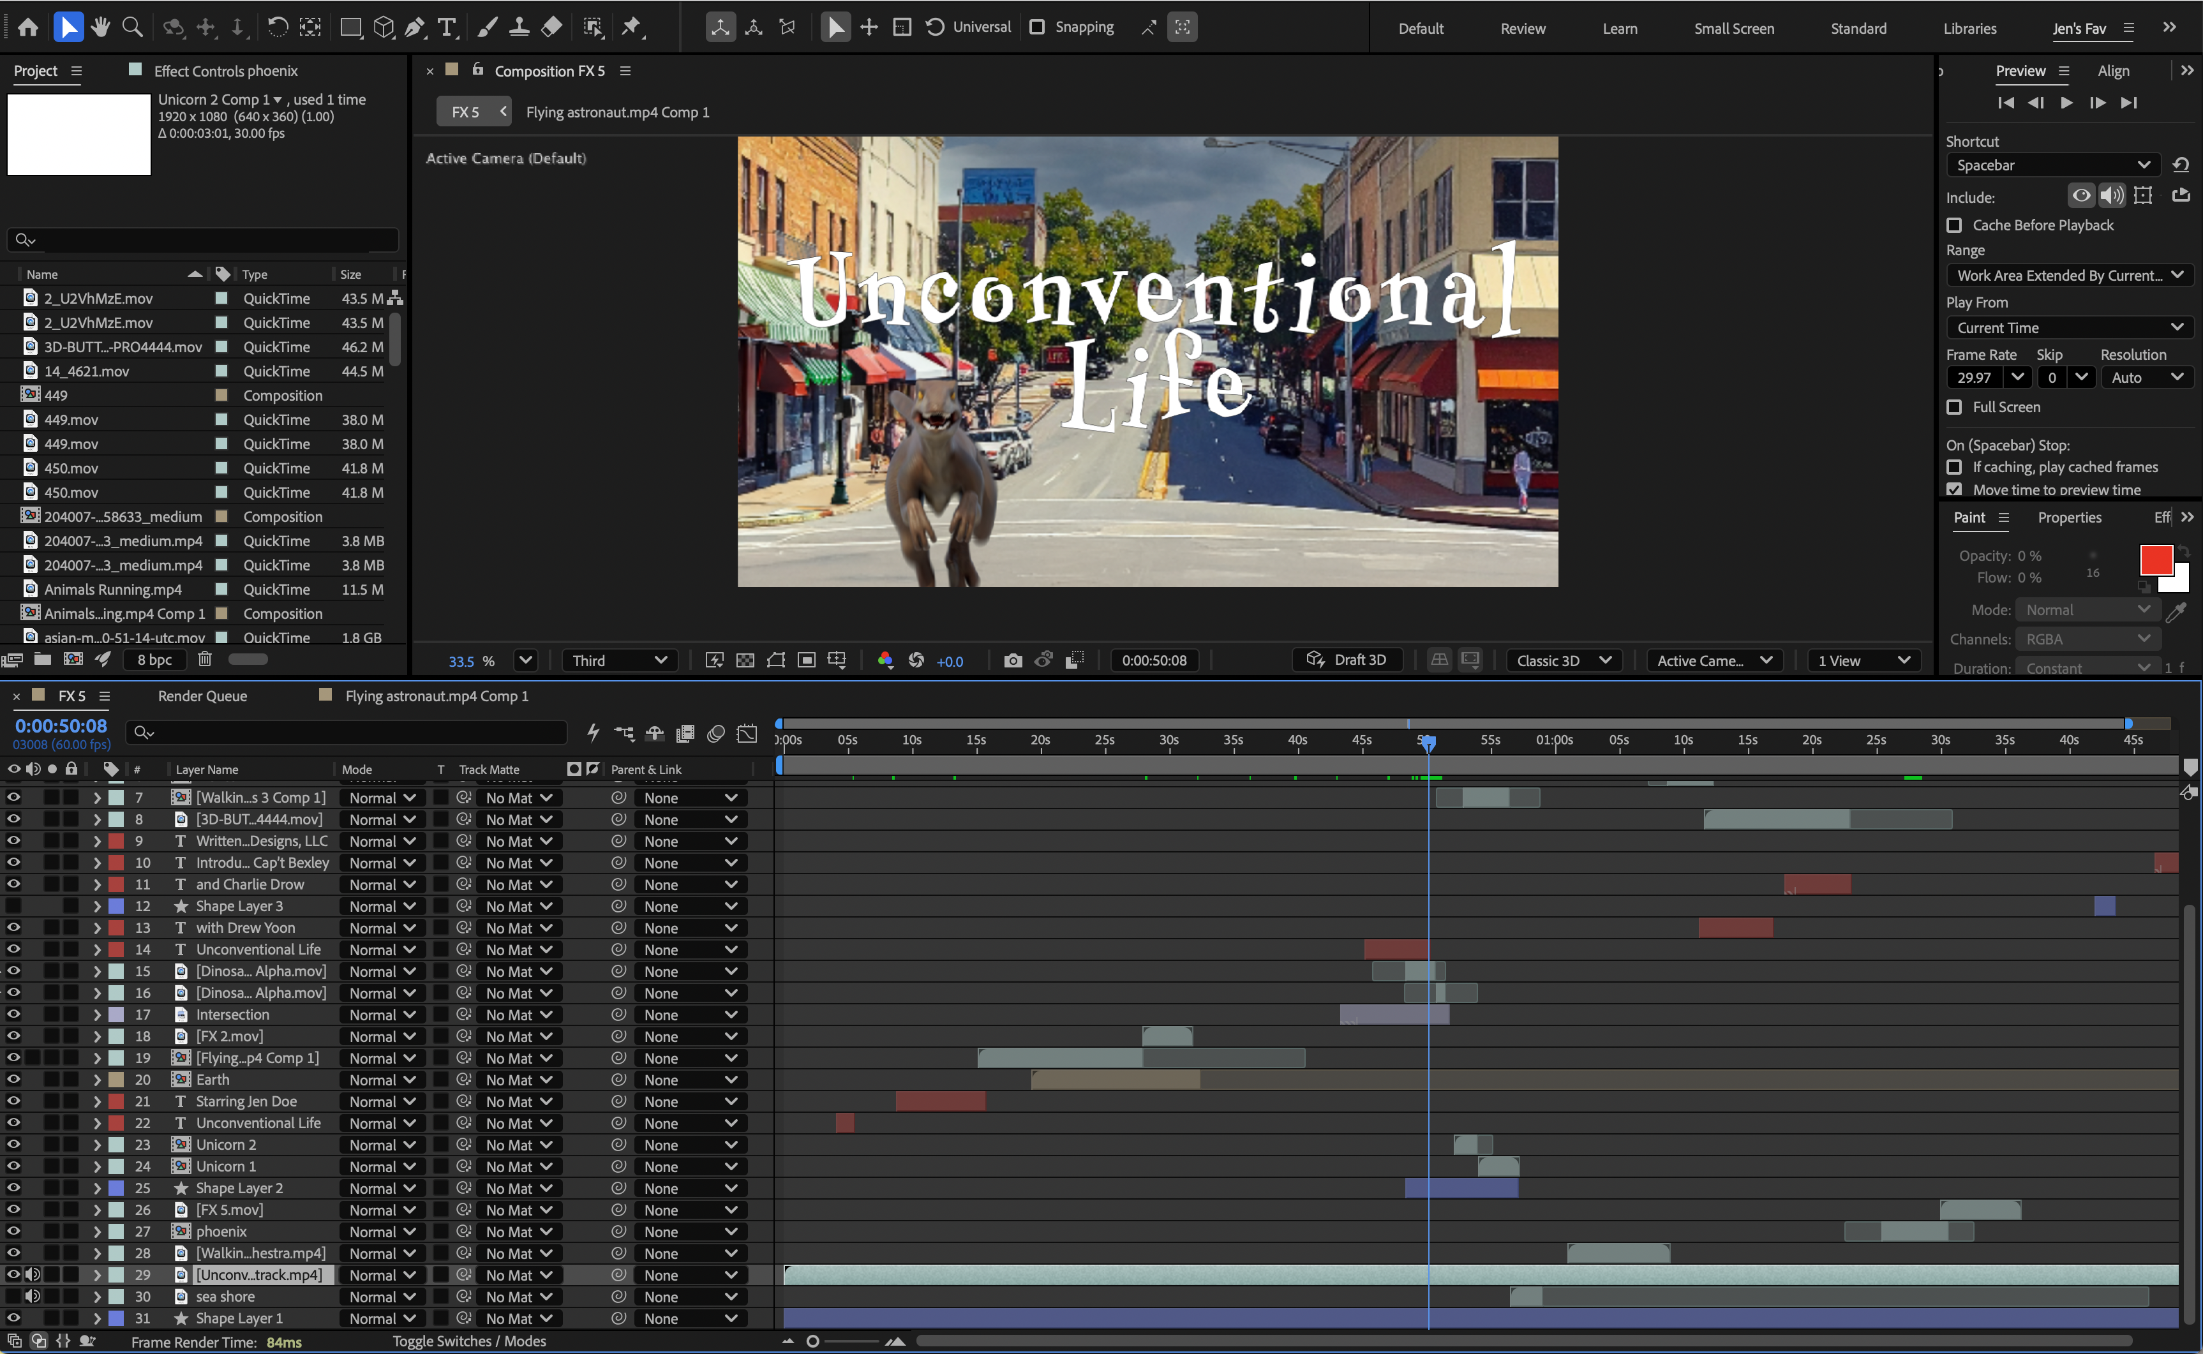Screen dimensions: 2203x1354
Task: Toggle motion blur enable icon in timeline
Action: 715,733
